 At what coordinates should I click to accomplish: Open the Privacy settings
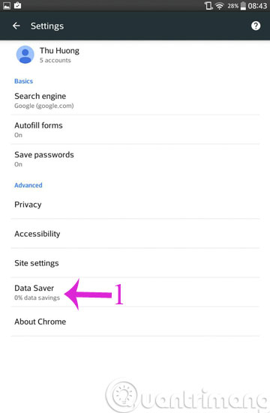pos(135,205)
